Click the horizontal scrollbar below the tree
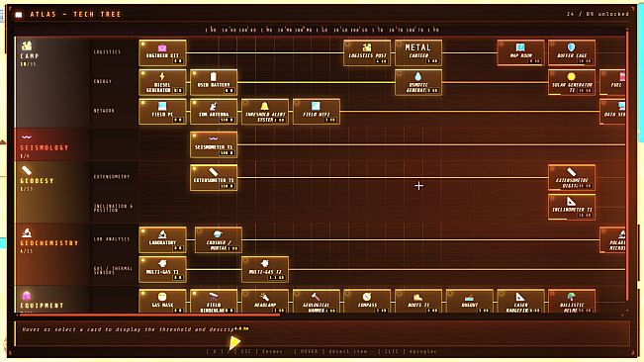The height and width of the screenshot is (362, 644). [x=148, y=316]
